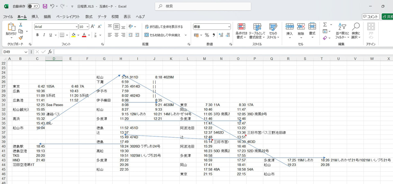Click the insert function fx icon
This screenshot has height=184, width=393.
coord(50,52)
